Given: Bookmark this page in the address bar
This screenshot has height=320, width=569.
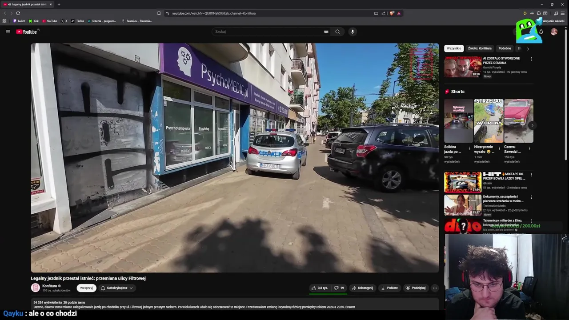Looking at the screenshot, I should tap(159, 13).
